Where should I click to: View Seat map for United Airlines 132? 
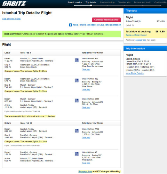(86, 89)
